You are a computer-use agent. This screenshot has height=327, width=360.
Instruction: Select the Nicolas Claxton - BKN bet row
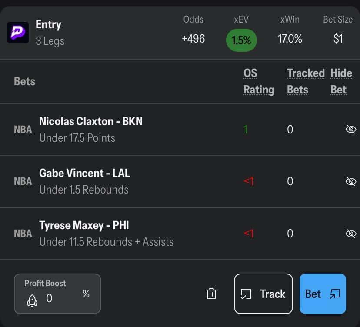[x=91, y=130]
